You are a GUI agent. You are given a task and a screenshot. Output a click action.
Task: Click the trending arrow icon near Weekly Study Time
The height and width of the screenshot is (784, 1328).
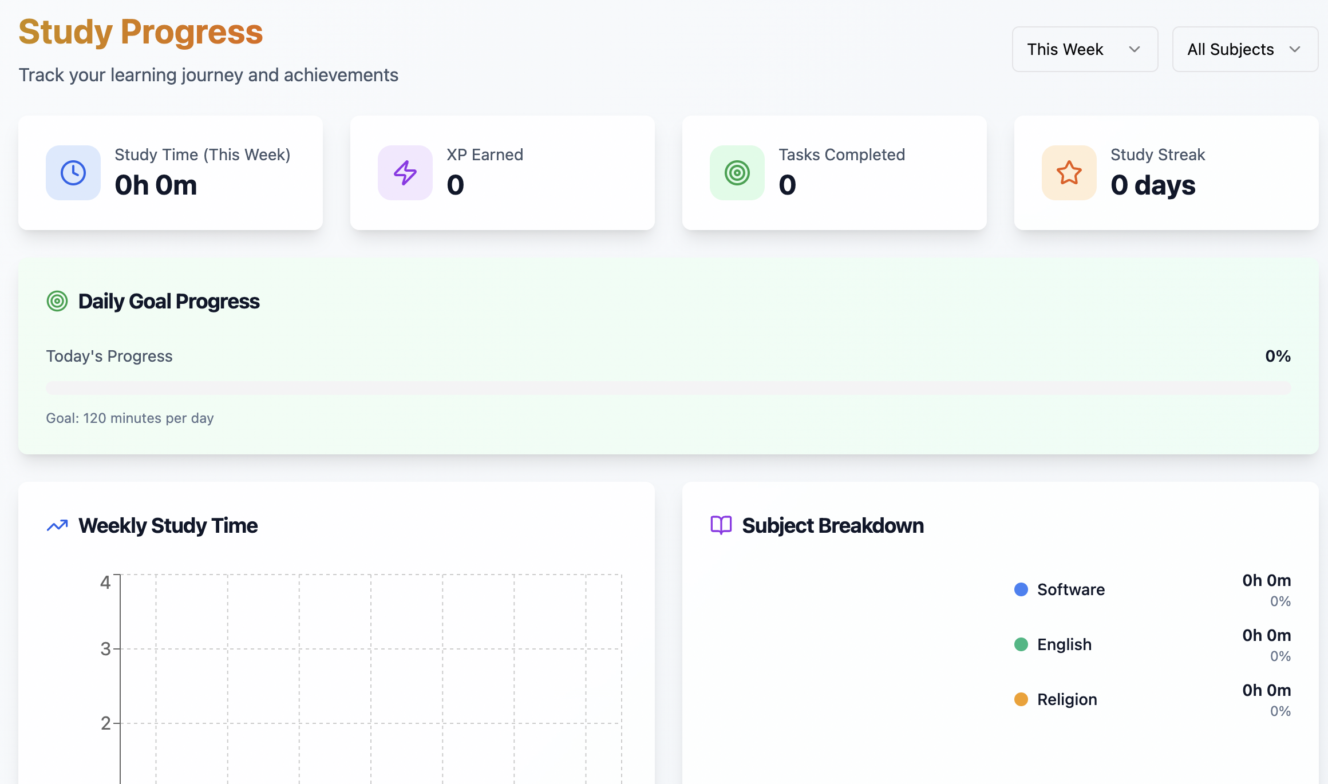[57, 525]
